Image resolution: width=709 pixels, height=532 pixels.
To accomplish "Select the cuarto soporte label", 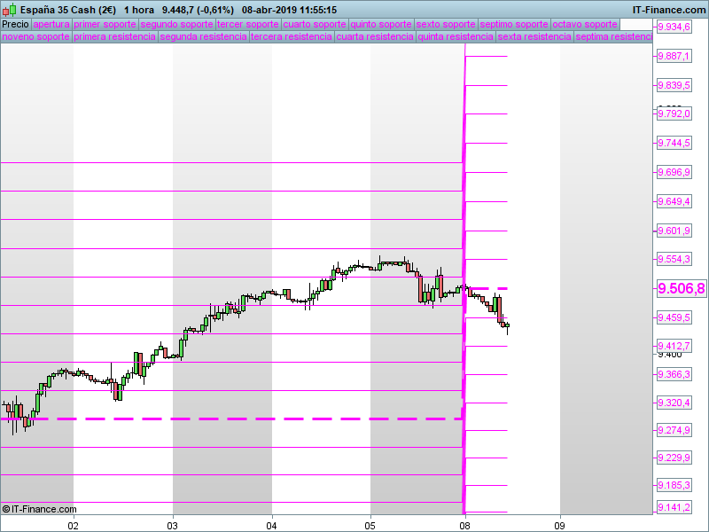I will point(315,25).
